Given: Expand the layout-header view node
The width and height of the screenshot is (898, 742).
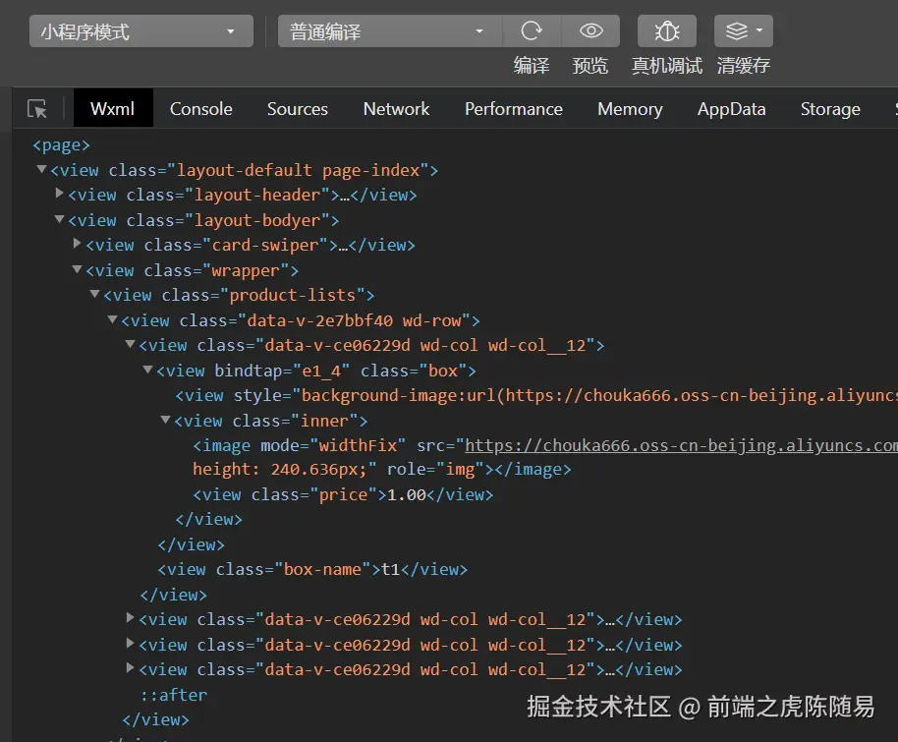Looking at the screenshot, I should click(x=59, y=193).
